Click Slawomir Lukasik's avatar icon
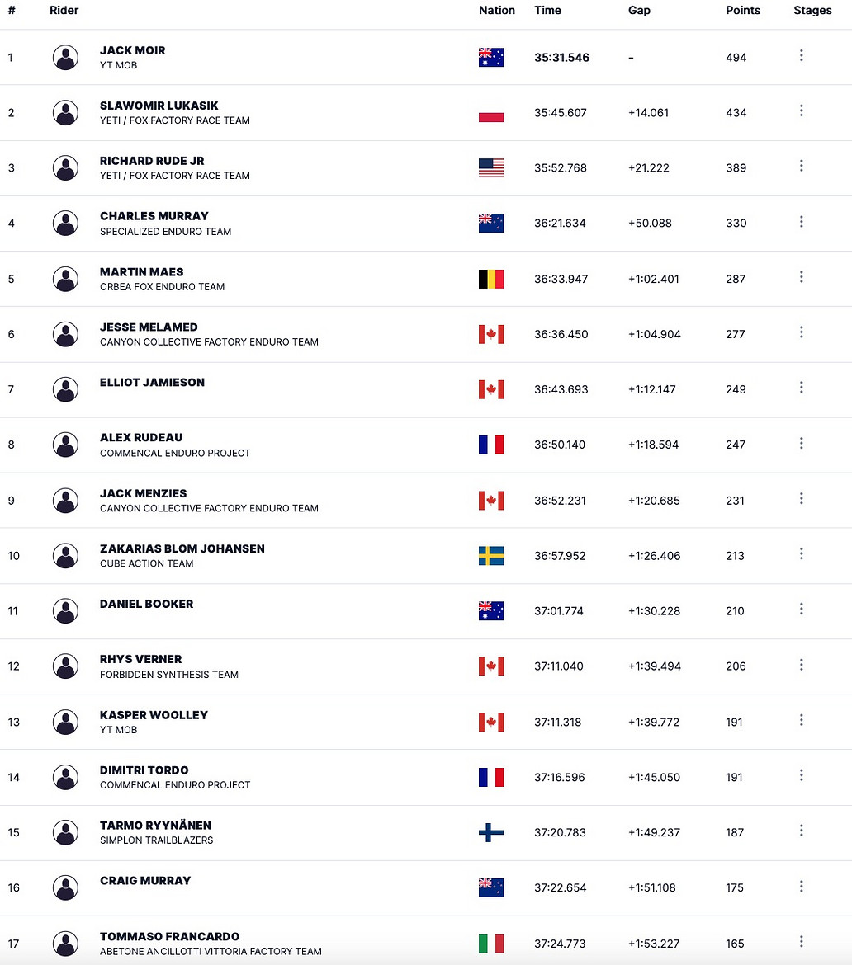This screenshot has height=965, width=852. (65, 113)
